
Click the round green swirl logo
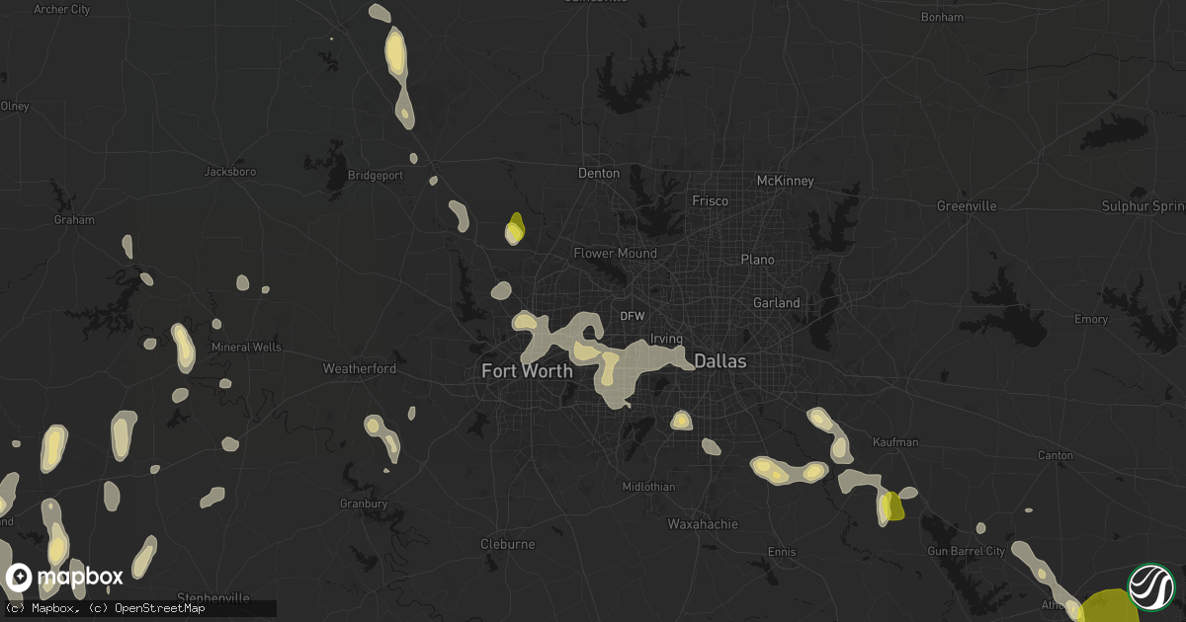pos(1150,585)
